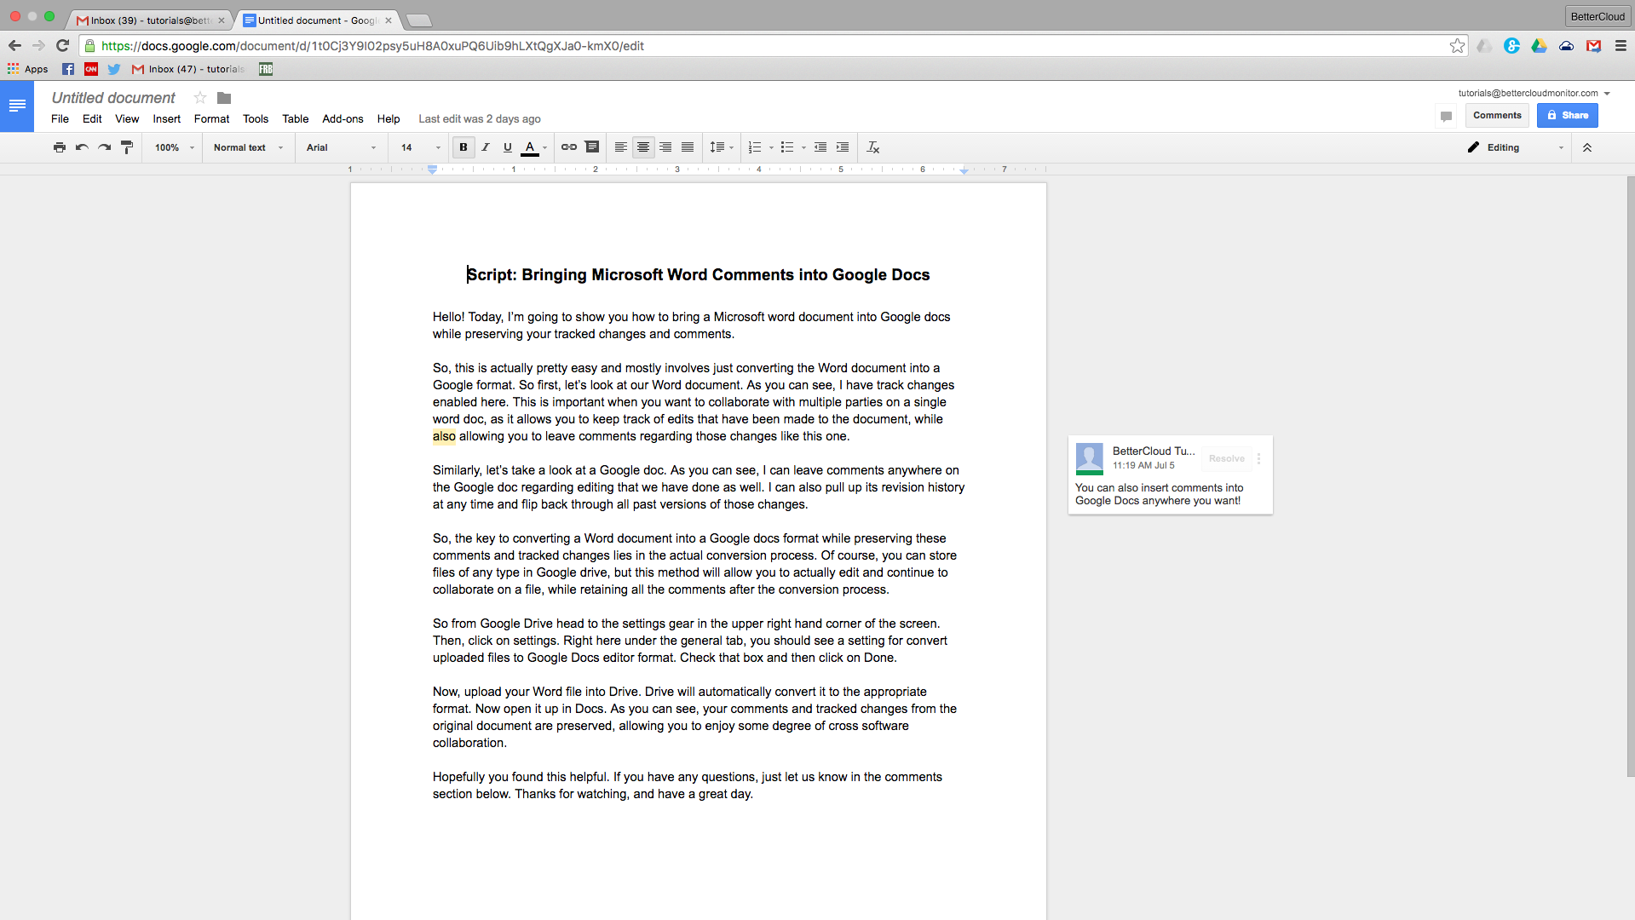The width and height of the screenshot is (1635, 920).
Task: Resolve the BetterCloud comment
Action: tap(1226, 458)
